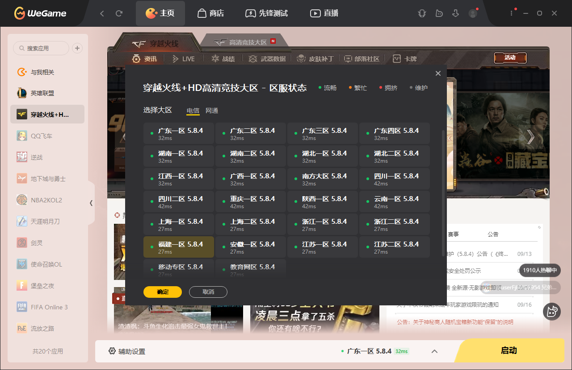Choose server 福建一区 5.8.4
The height and width of the screenshot is (370, 572).
click(x=179, y=247)
